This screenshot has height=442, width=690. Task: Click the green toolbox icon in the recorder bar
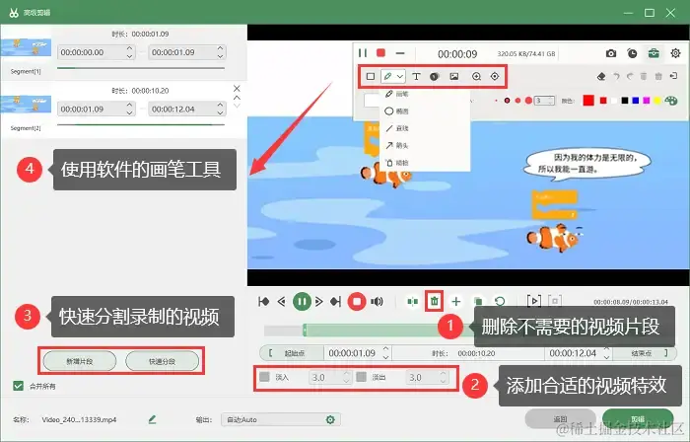point(654,53)
